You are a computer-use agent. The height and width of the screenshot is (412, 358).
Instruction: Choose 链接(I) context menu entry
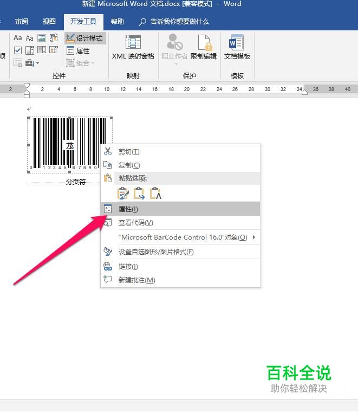(x=180, y=266)
